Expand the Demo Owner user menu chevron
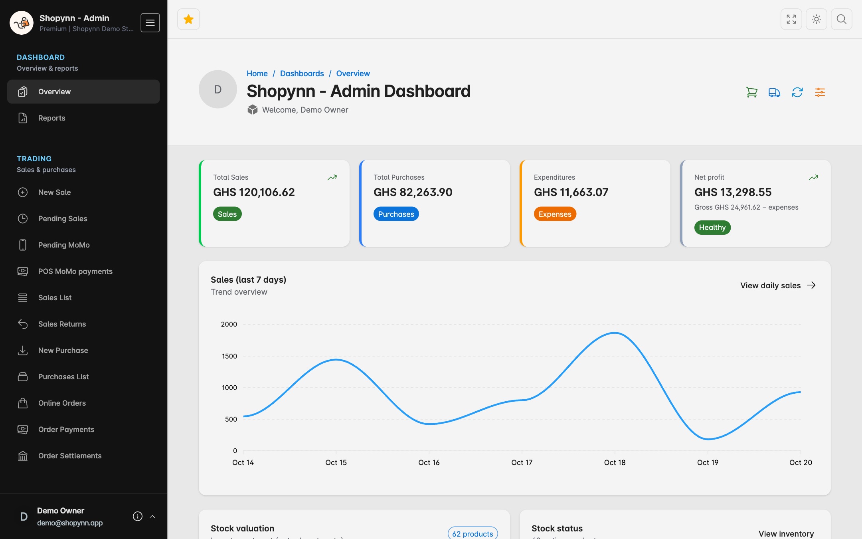862x539 pixels. (152, 516)
